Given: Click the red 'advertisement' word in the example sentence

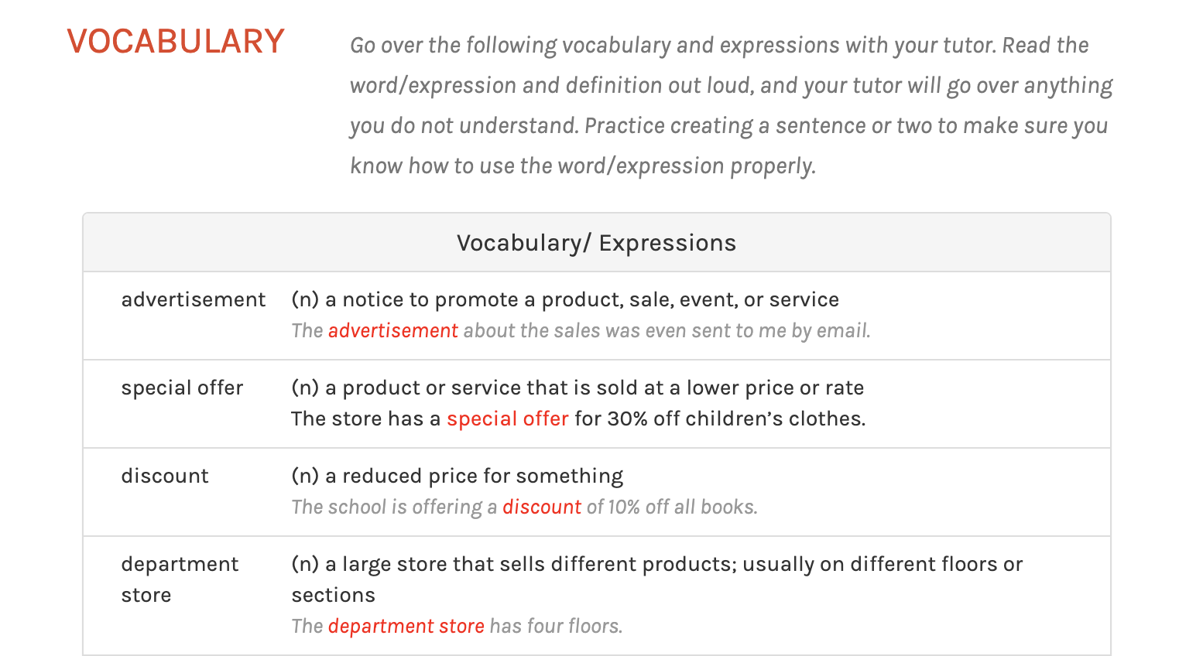Looking at the screenshot, I should click(x=392, y=331).
